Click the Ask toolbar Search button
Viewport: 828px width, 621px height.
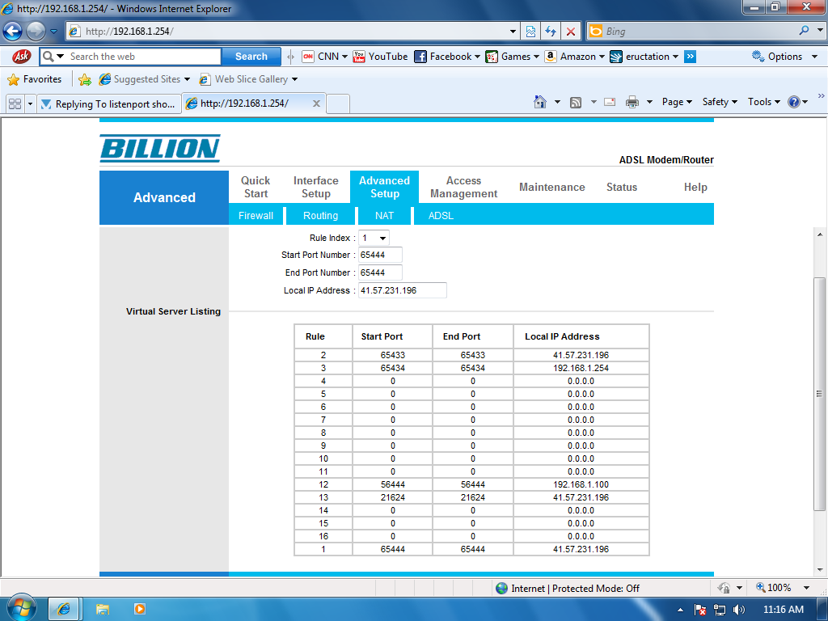[x=251, y=57]
